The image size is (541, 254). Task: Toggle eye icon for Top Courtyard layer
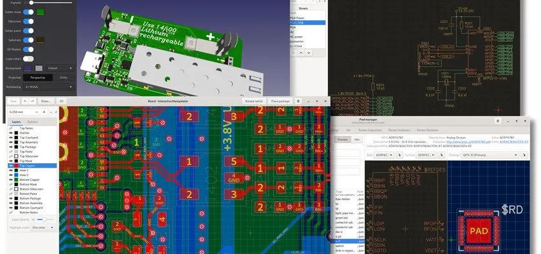pos(11,138)
